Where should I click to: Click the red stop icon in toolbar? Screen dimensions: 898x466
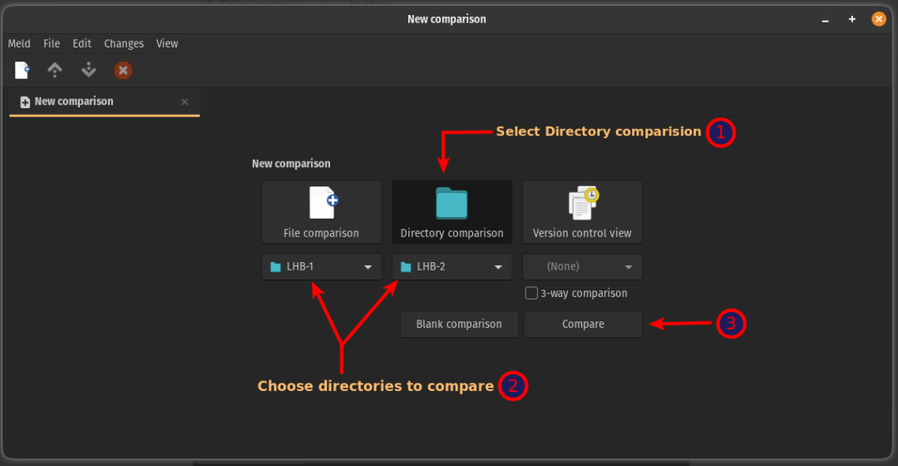pyautogui.click(x=122, y=70)
